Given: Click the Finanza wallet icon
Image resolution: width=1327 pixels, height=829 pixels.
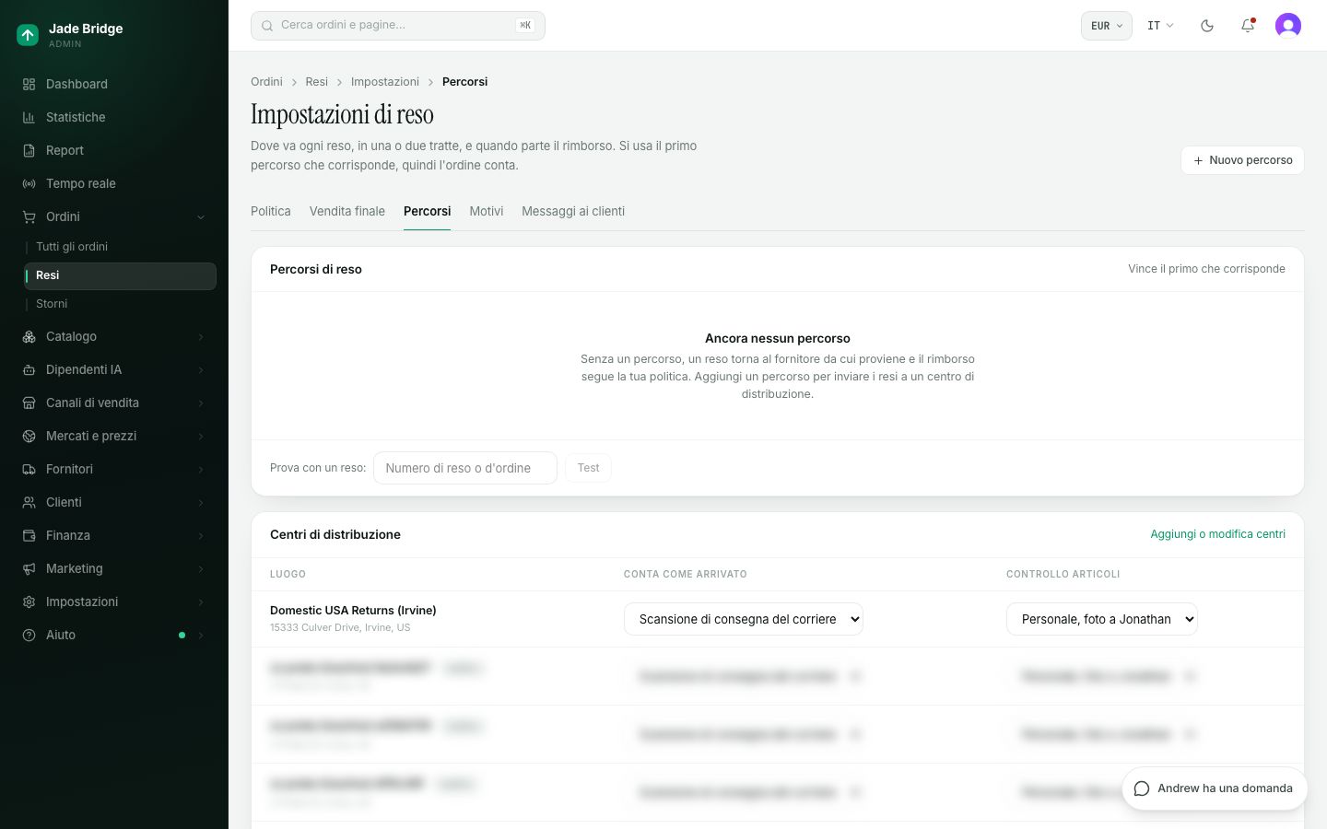Looking at the screenshot, I should (x=29, y=535).
